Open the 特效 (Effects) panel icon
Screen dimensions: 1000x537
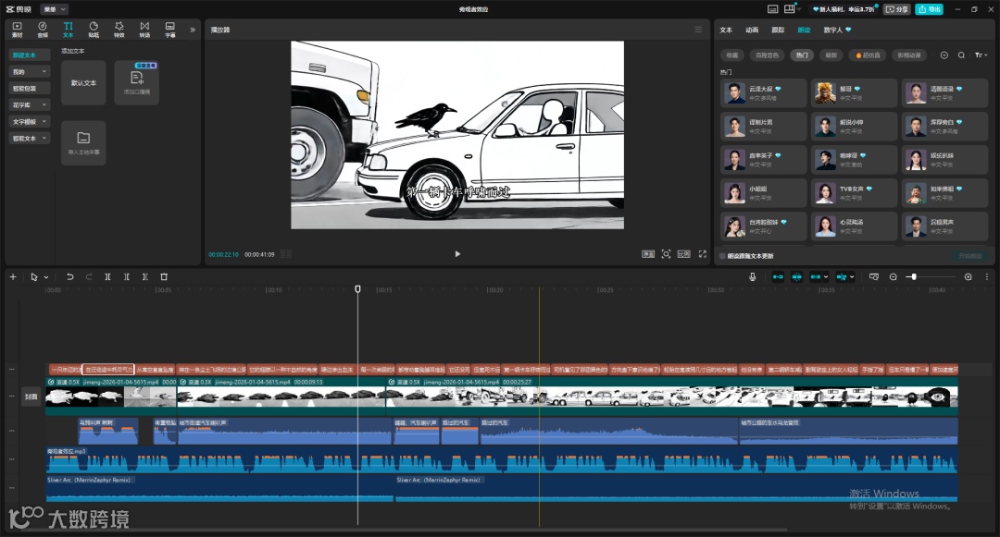tap(119, 29)
